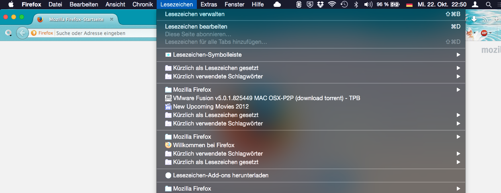Open Spotlight search magnifier

tap(489, 4)
